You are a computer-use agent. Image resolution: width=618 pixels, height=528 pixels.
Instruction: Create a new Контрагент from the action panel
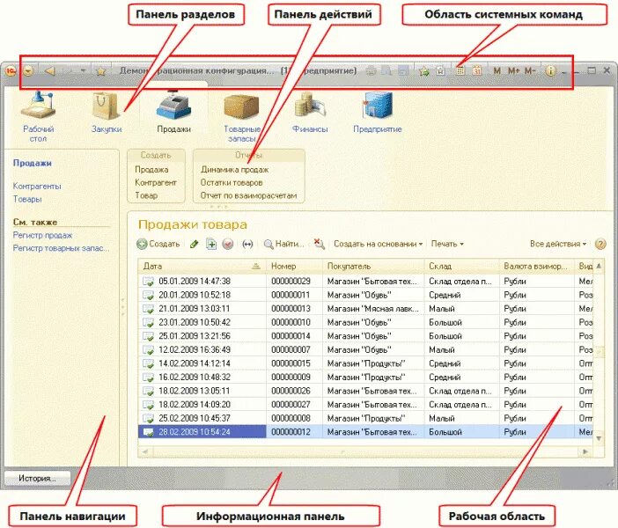tap(156, 182)
